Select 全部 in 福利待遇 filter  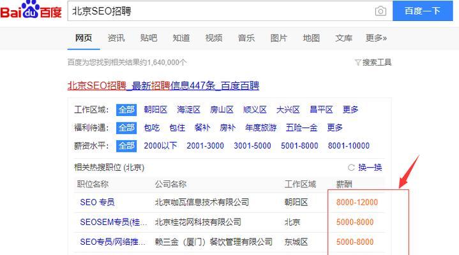coord(126,127)
